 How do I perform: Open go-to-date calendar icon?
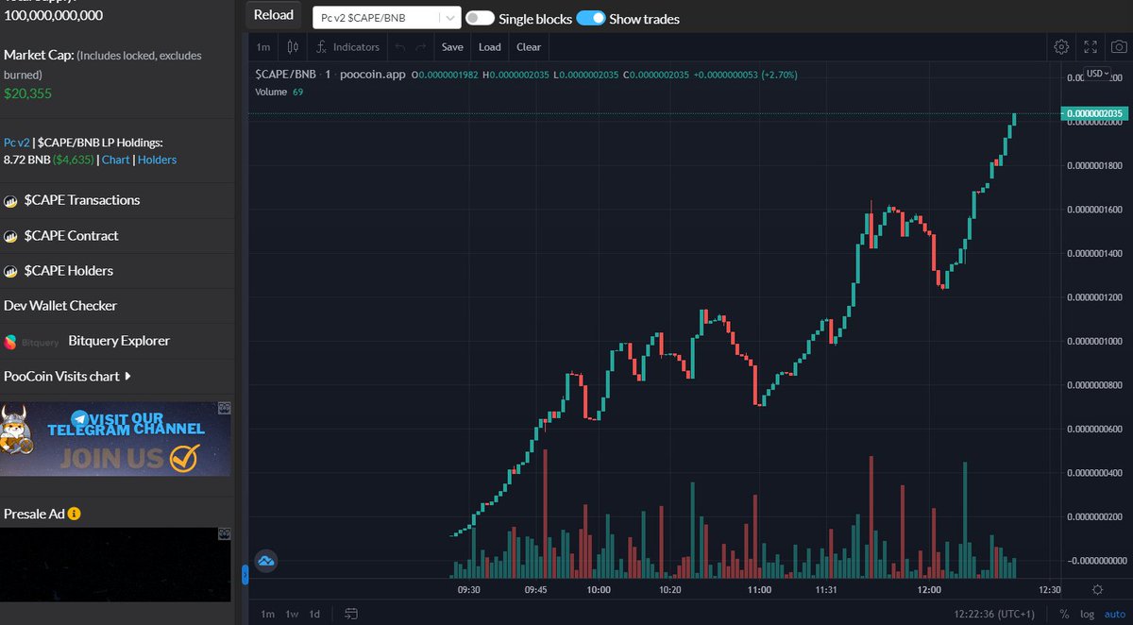point(350,614)
